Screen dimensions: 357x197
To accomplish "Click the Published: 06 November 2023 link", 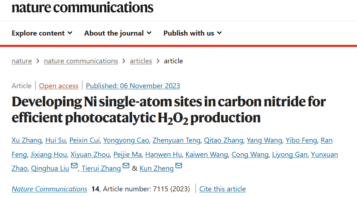I will coord(133,86).
